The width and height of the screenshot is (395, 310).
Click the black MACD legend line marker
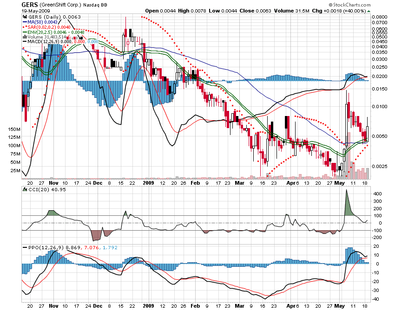pyautogui.click(x=25, y=41)
